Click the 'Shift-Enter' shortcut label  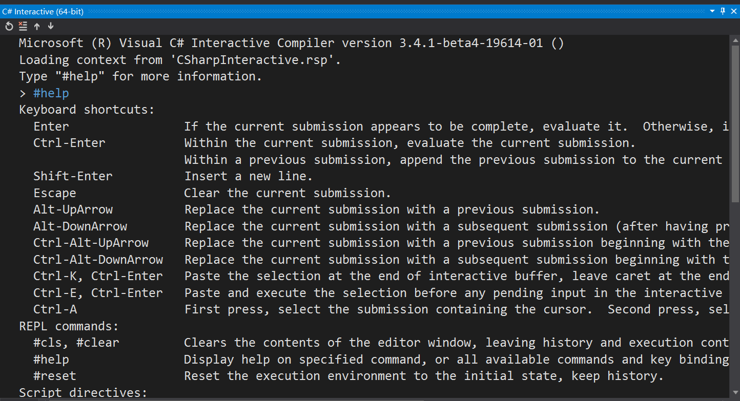(x=73, y=176)
